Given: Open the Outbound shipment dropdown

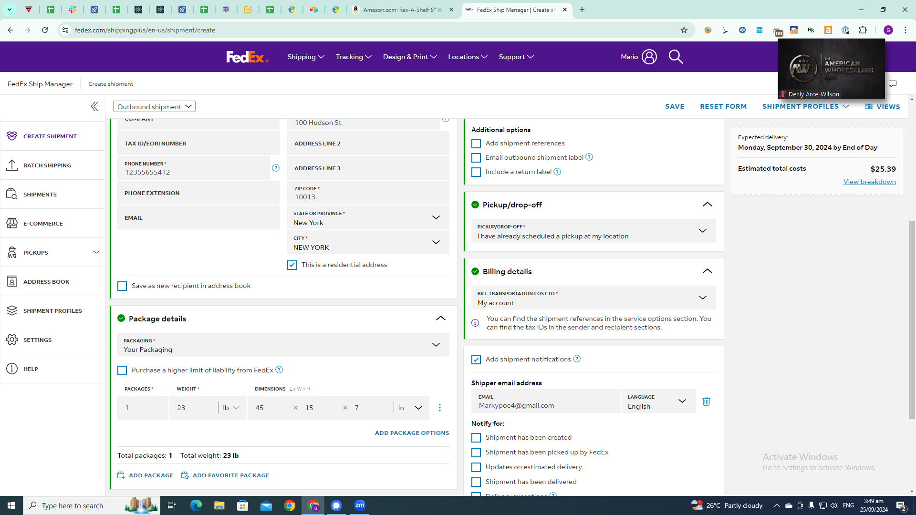Looking at the screenshot, I should point(154,106).
